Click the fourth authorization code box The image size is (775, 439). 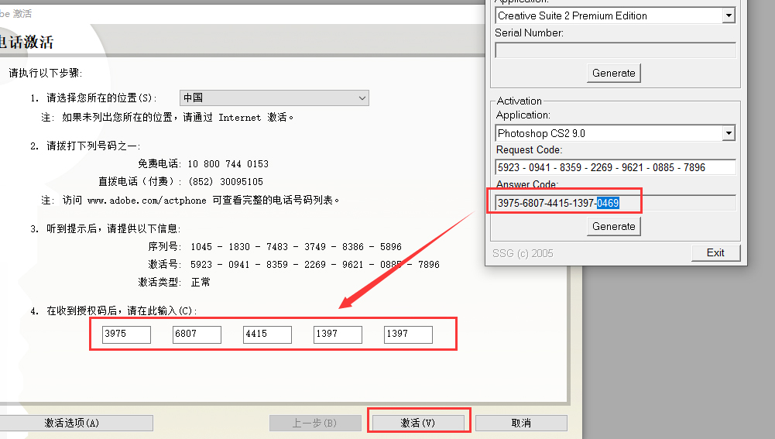338,334
